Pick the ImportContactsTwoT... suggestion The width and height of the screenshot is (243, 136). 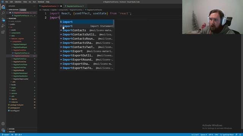87,47
